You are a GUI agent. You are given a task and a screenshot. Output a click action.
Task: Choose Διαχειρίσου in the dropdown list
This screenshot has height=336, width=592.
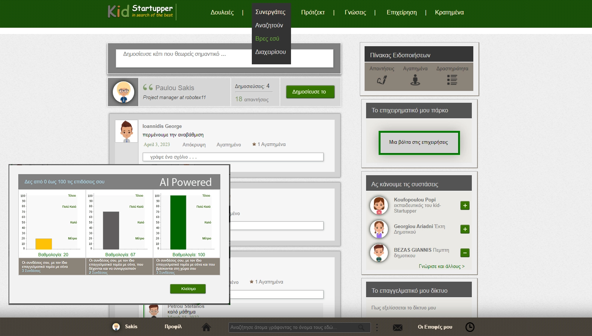[x=270, y=52]
